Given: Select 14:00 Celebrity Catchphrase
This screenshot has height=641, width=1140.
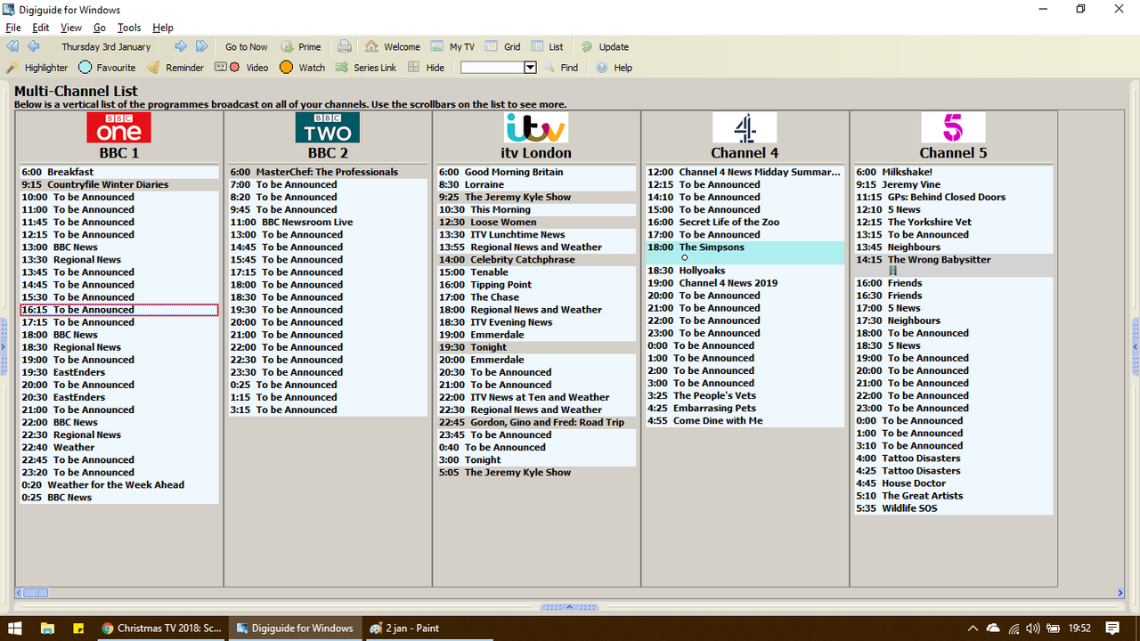Looking at the screenshot, I should [536, 259].
